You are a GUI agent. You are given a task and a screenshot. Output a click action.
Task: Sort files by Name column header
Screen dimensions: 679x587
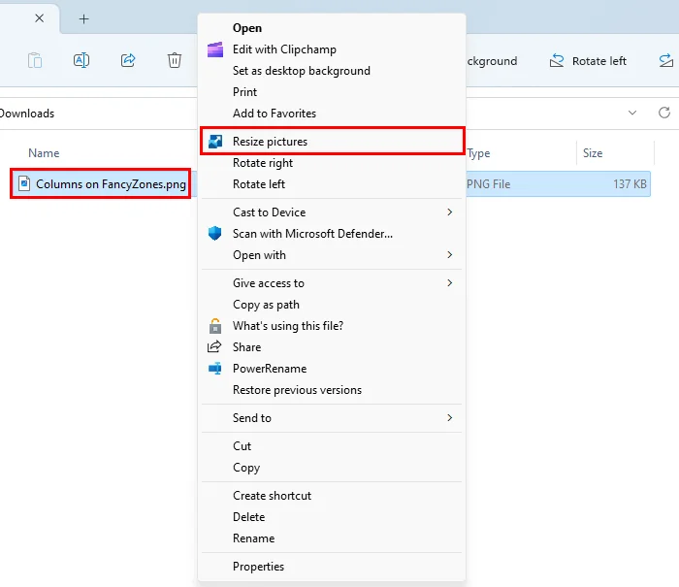click(44, 153)
